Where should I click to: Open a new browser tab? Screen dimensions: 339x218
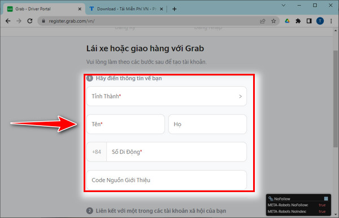pos(174,9)
